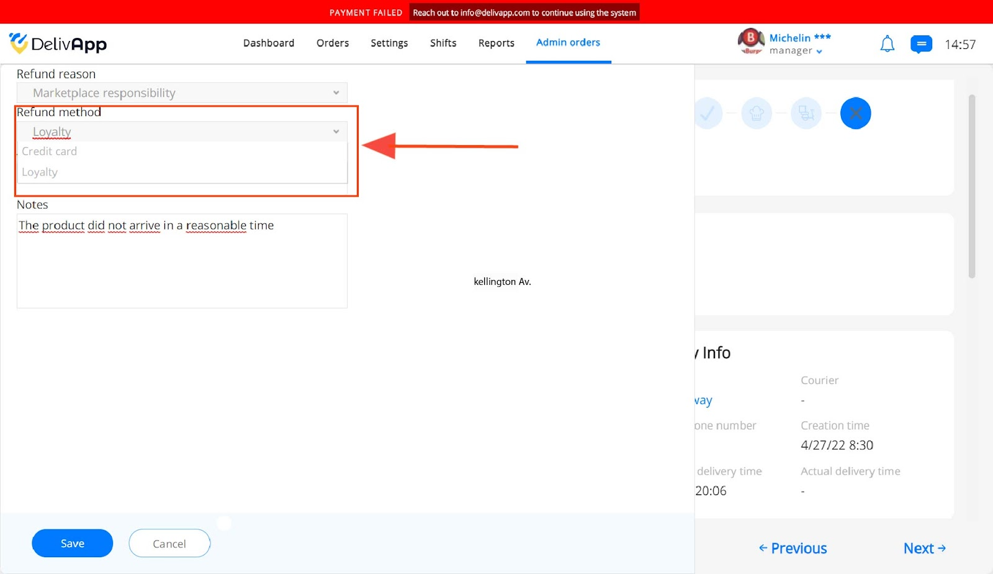993x574 pixels.
Task: Open the Settings tab
Action: point(389,43)
